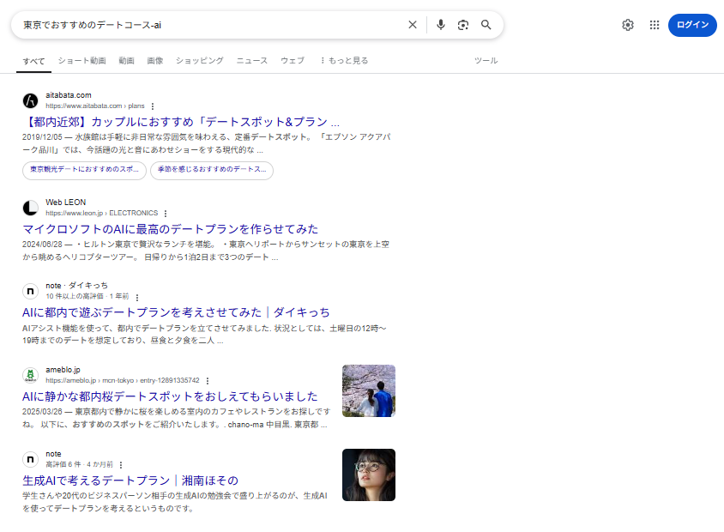Open image search with the camera lens icon

click(x=462, y=25)
